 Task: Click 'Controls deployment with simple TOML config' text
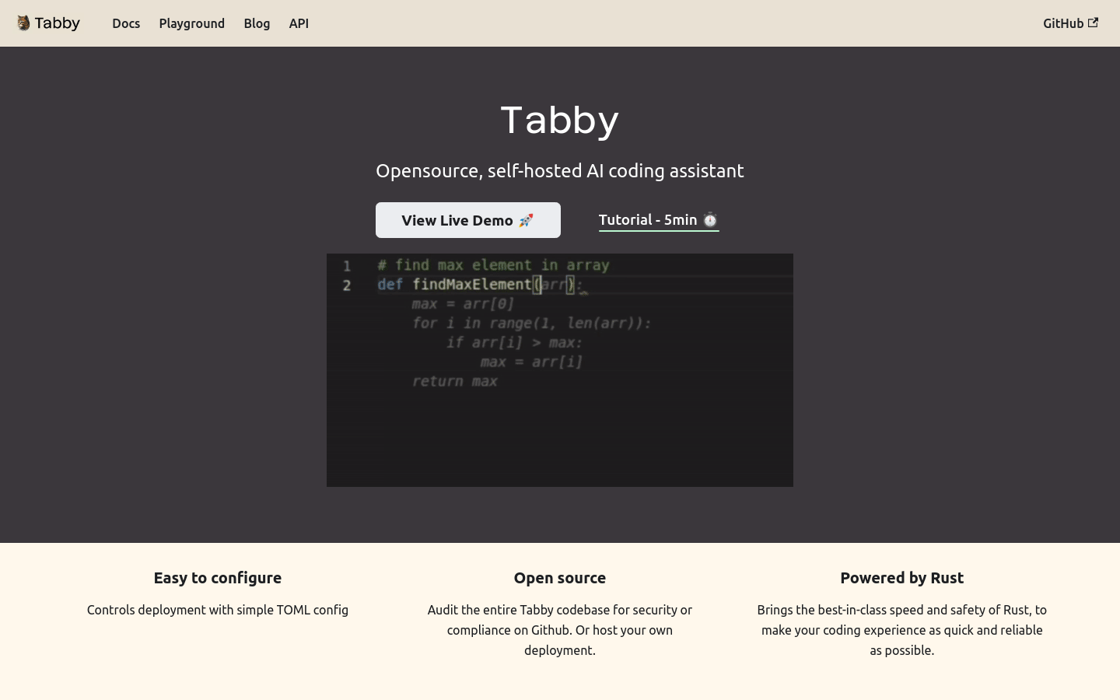218,610
